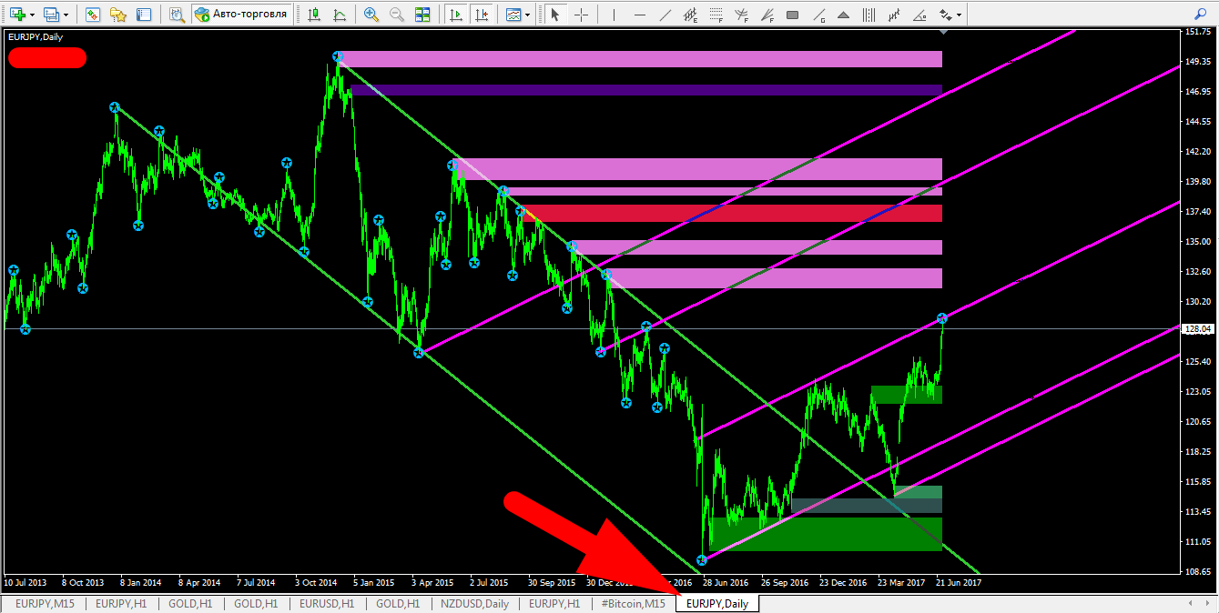Select the cycle lines tool

869,15
